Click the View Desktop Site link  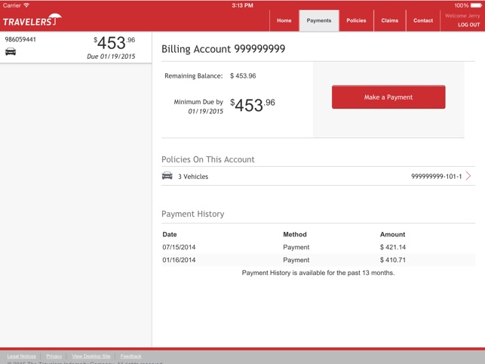91,356
